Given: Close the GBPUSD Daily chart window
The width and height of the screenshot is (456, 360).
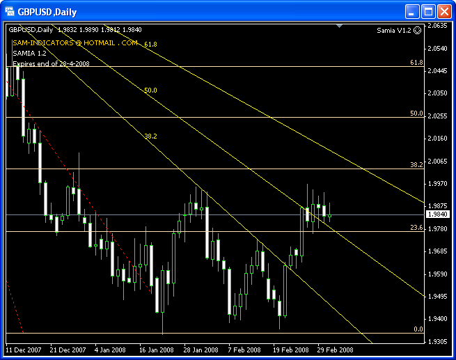Looking at the screenshot, I should click(x=444, y=12).
